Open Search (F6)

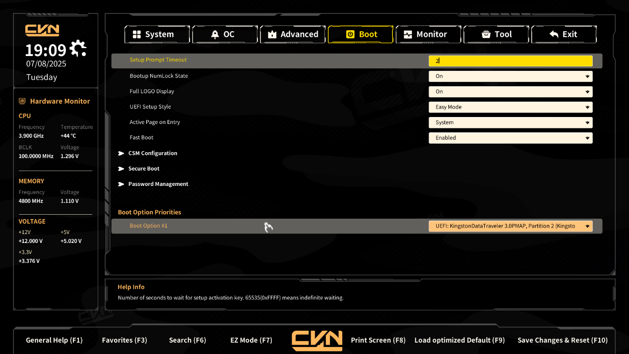point(188,340)
